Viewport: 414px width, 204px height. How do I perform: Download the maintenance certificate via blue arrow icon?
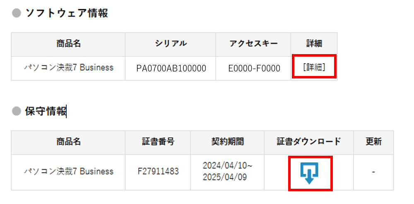309,173
